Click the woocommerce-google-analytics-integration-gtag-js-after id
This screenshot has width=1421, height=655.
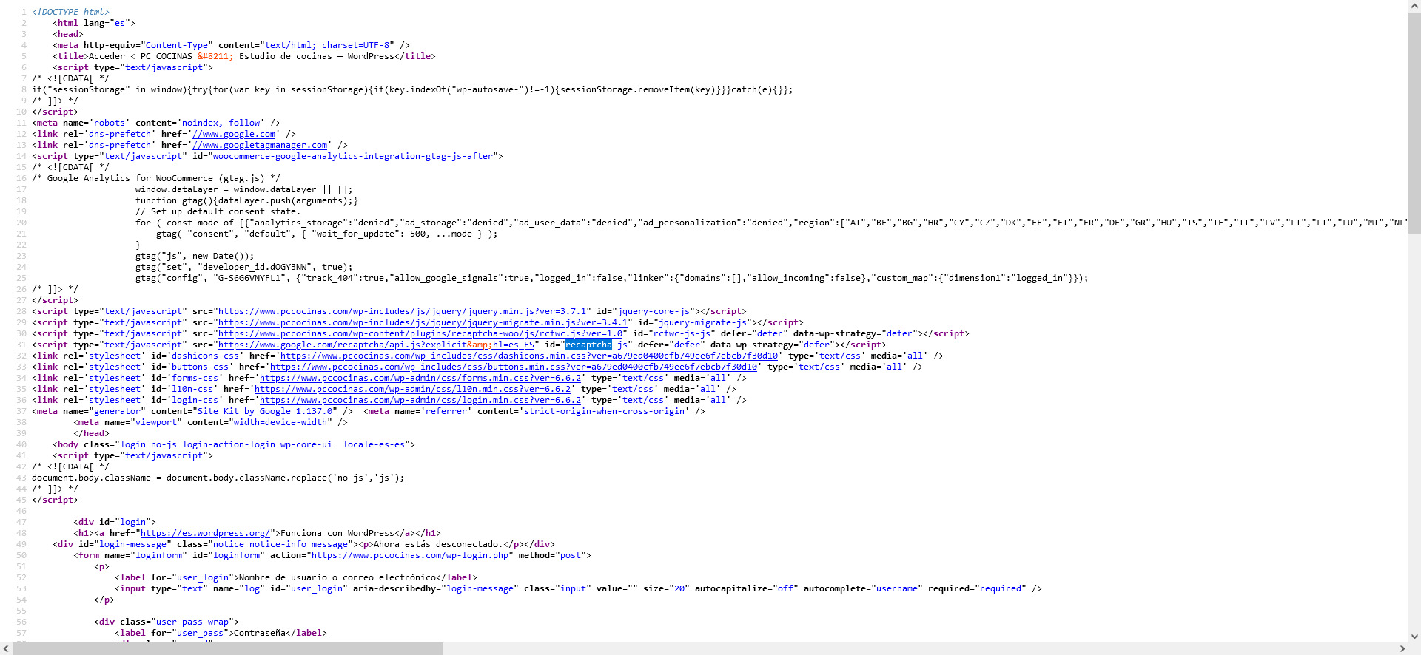click(x=352, y=156)
